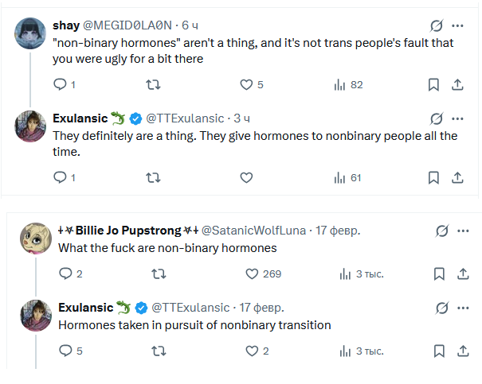Click shay's profile avatar
The image size is (482, 384).
point(30,34)
